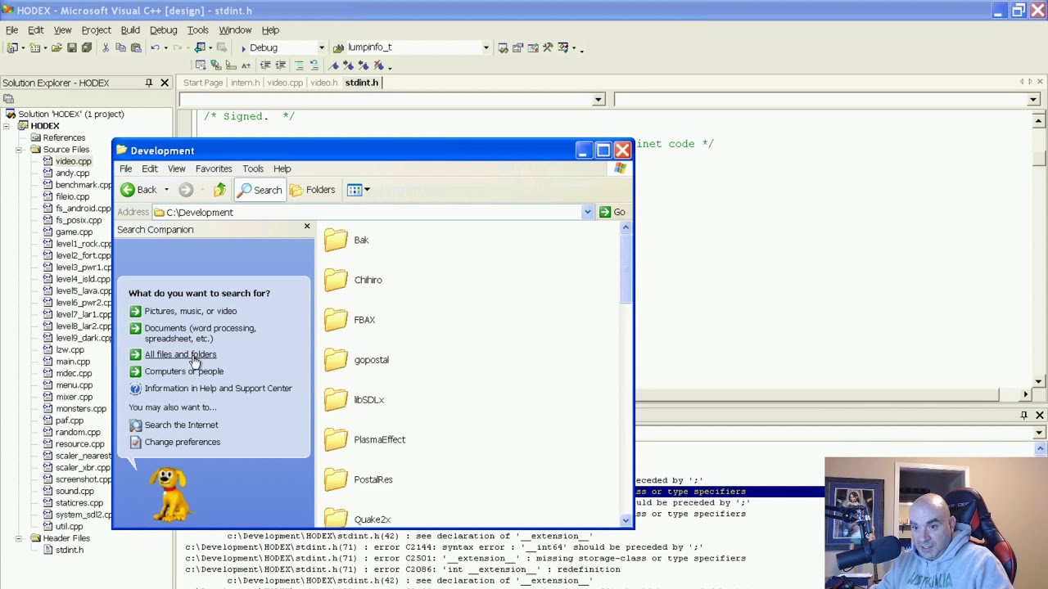Click the Up folder icon in Explorer

pos(219,190)
